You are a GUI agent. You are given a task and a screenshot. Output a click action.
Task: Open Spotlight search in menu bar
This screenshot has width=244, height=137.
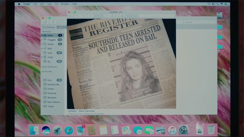[x=218, y=4]
